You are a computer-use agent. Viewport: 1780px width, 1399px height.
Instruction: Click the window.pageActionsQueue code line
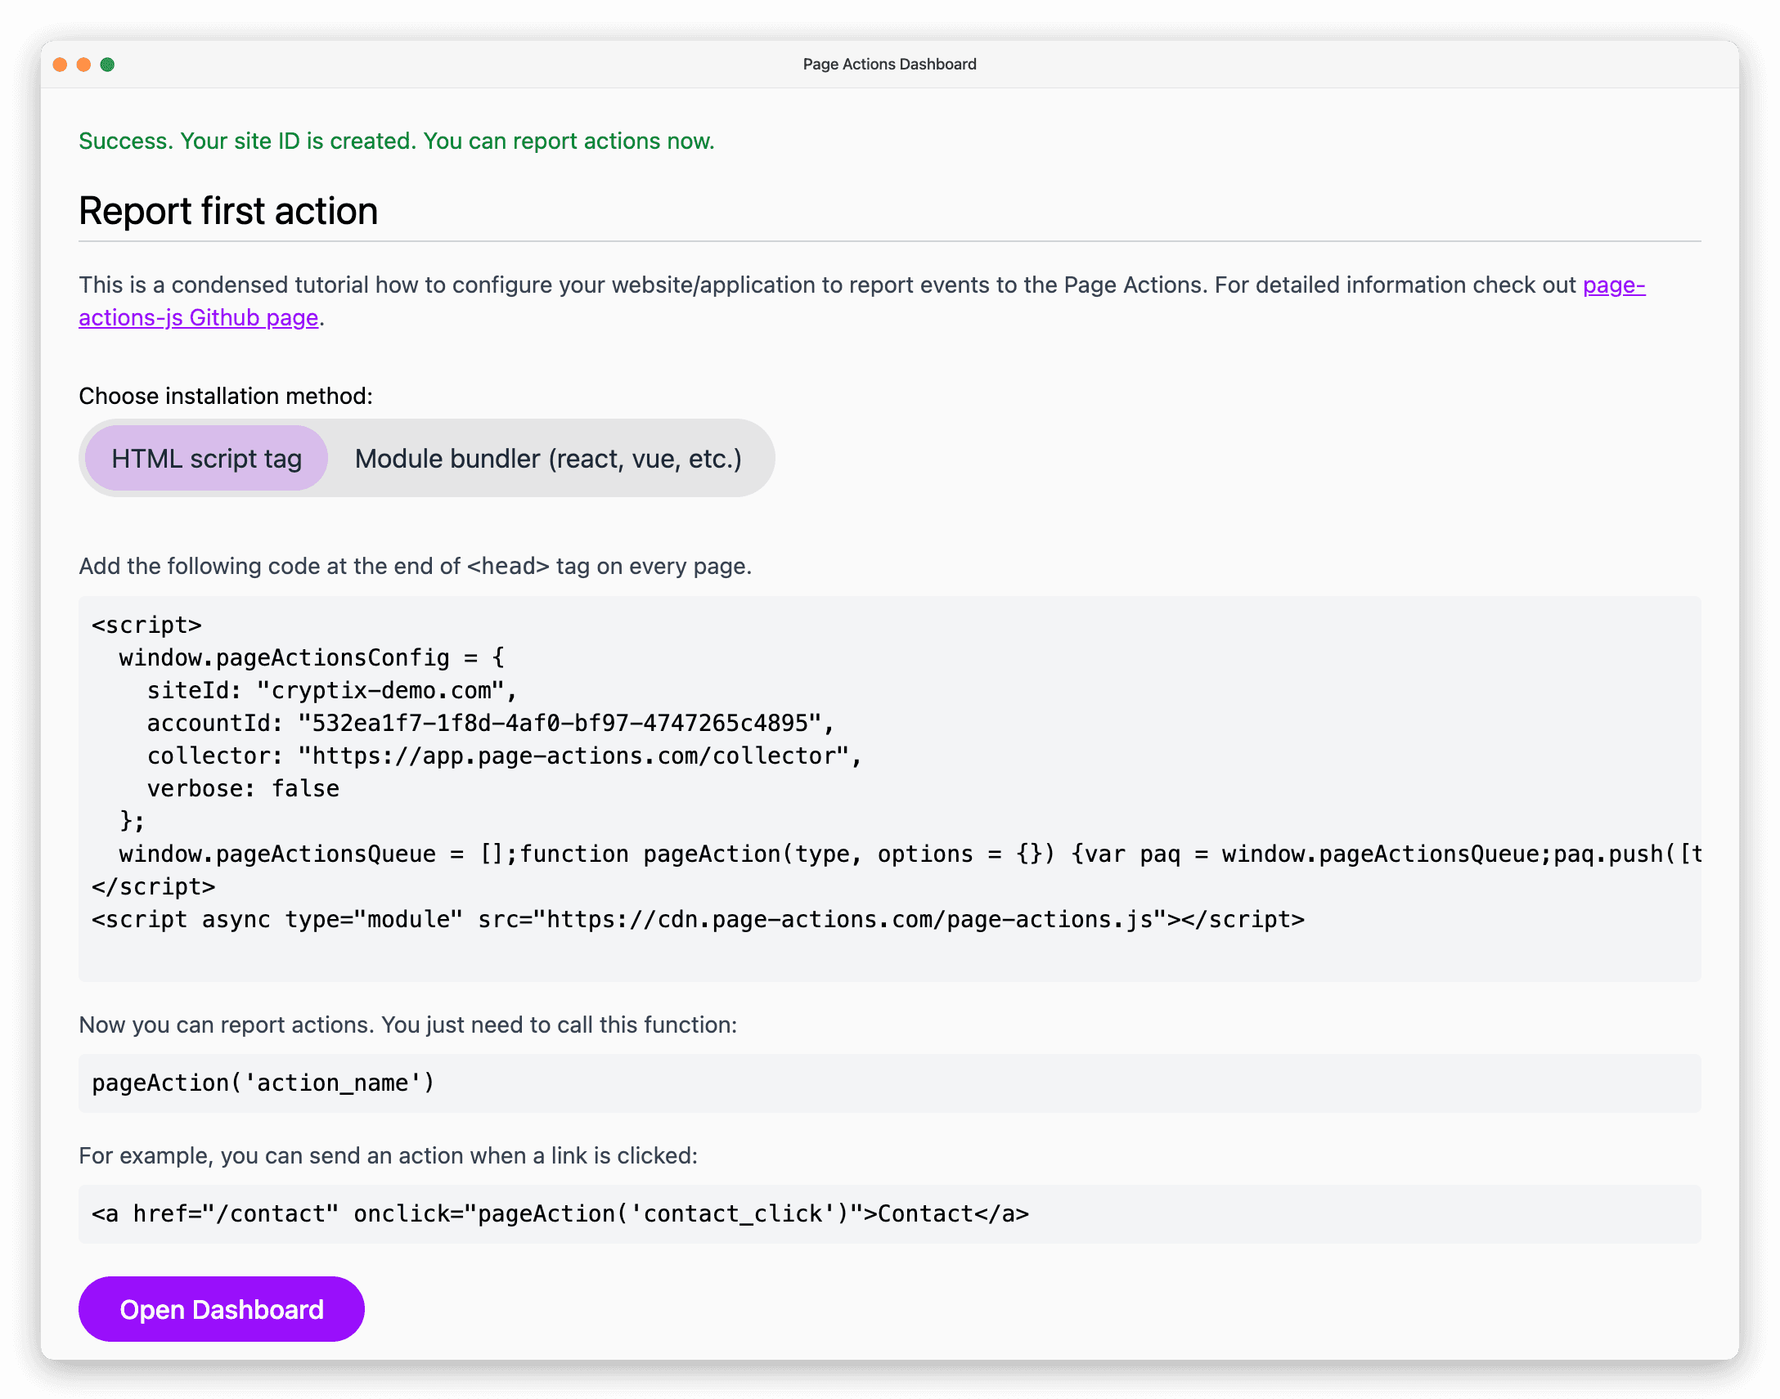pyautogui.click(x=910, y=854)
